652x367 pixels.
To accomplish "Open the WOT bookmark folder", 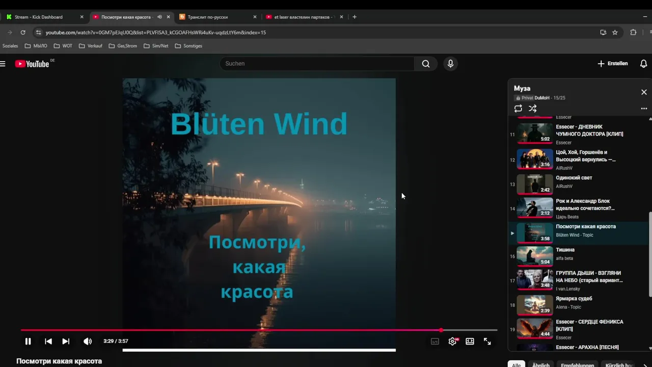I will [63, 46].
